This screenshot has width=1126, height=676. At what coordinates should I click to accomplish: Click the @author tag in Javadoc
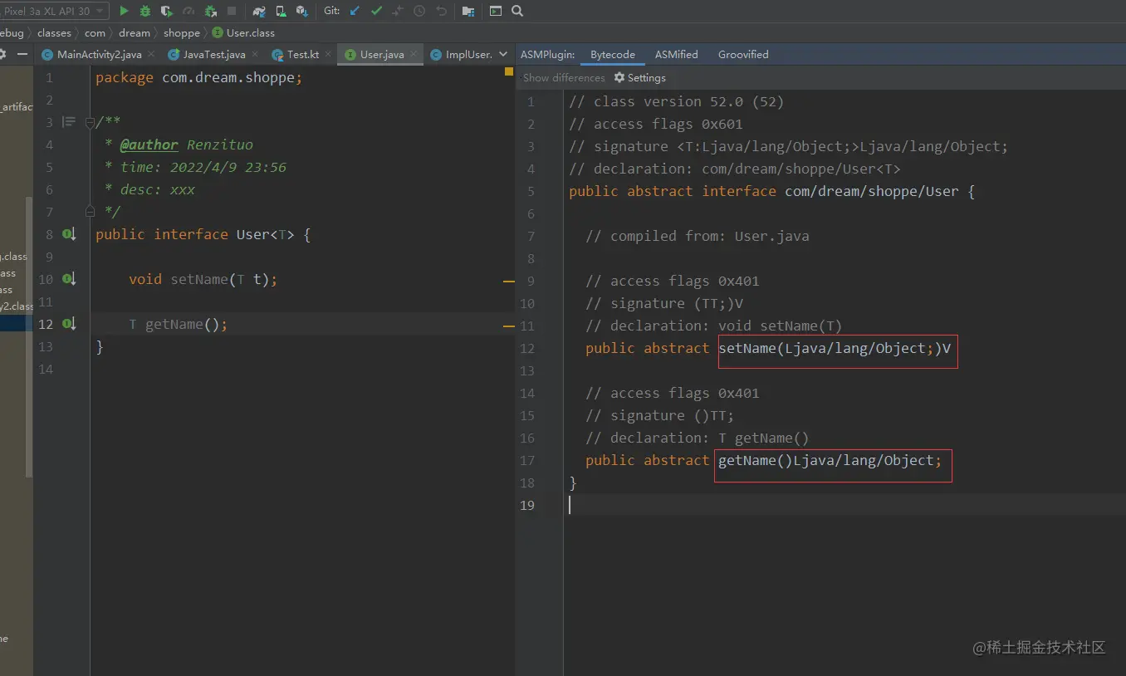(149, 145)
